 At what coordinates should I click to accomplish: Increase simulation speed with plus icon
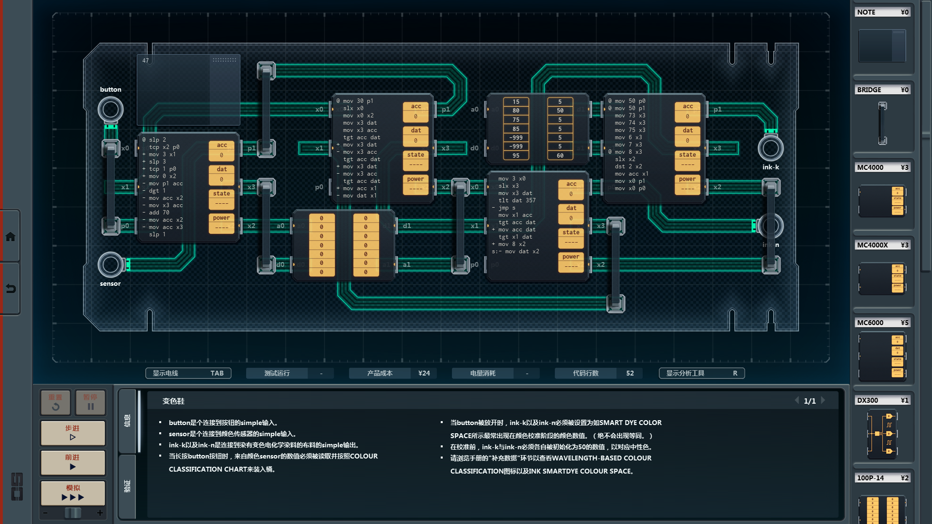coord(100,512)
